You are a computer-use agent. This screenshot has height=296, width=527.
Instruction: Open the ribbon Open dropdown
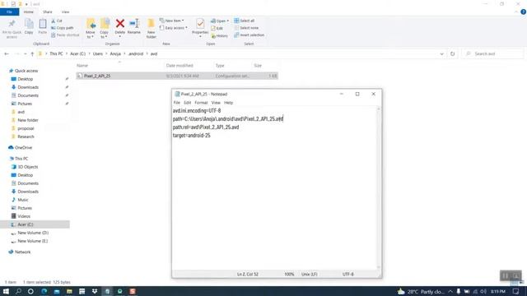tap(220, 21)
